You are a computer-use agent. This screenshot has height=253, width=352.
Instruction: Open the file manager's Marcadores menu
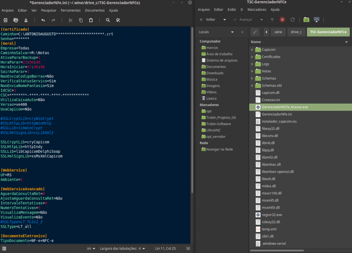[257, 10]
